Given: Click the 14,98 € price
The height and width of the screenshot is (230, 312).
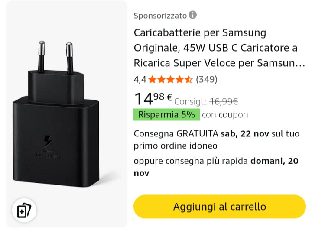Looking at the screenshot, I should coord(153,99).
